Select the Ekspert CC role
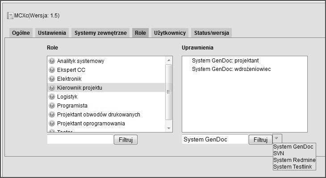Viewport: 326px width, 178px height. tap(106, 70)
